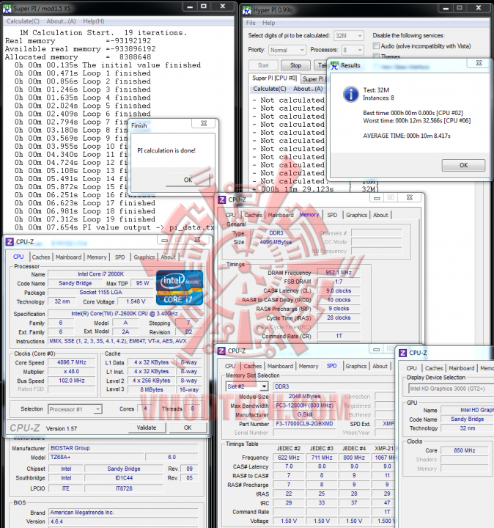Click the CPU-Z Z logo in Memory window title bar

pyautogui.click(x=222, y=199)
